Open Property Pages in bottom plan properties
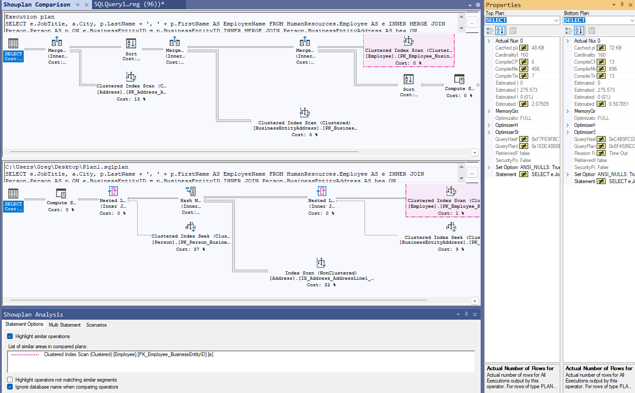This screenshot has width=635, height=393. (x=591, y=31)
